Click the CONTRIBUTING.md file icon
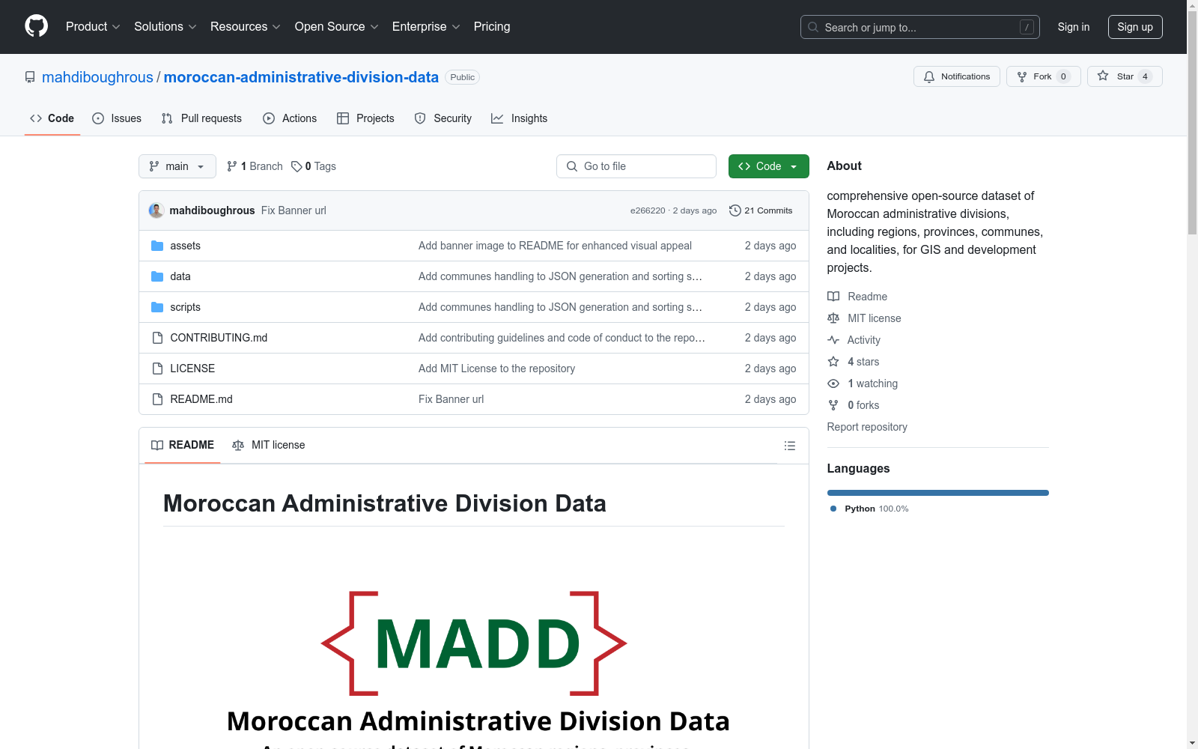The height and width of the screenshot is (749, 1198). [x=157, y=338]
